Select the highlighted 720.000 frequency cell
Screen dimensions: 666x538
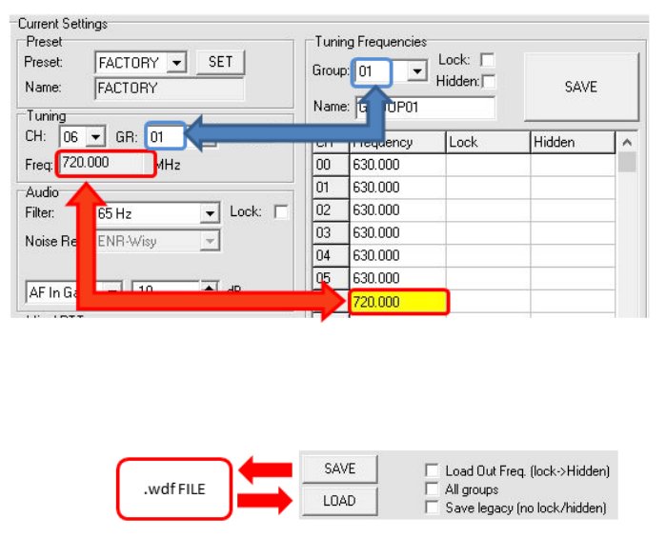(x=398, y=302)
